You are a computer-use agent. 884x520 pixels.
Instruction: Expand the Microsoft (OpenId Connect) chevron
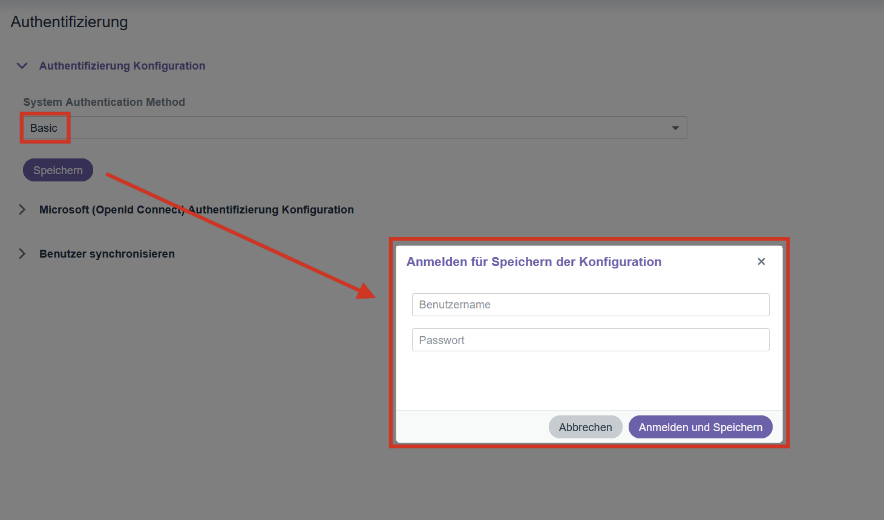tap(22, 210)
